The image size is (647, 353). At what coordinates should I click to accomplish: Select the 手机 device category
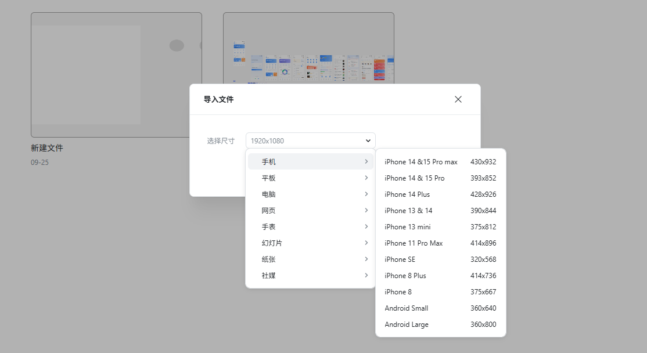pyautogui.click(x=310, y=161)
